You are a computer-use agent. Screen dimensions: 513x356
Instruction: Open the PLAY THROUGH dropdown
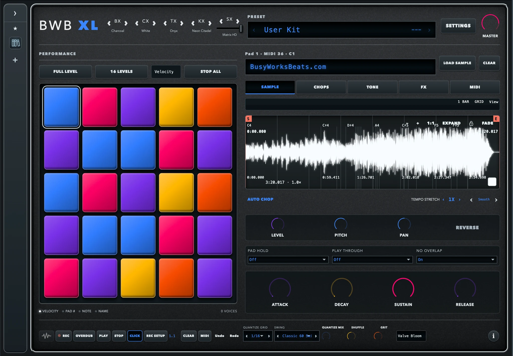372,259
